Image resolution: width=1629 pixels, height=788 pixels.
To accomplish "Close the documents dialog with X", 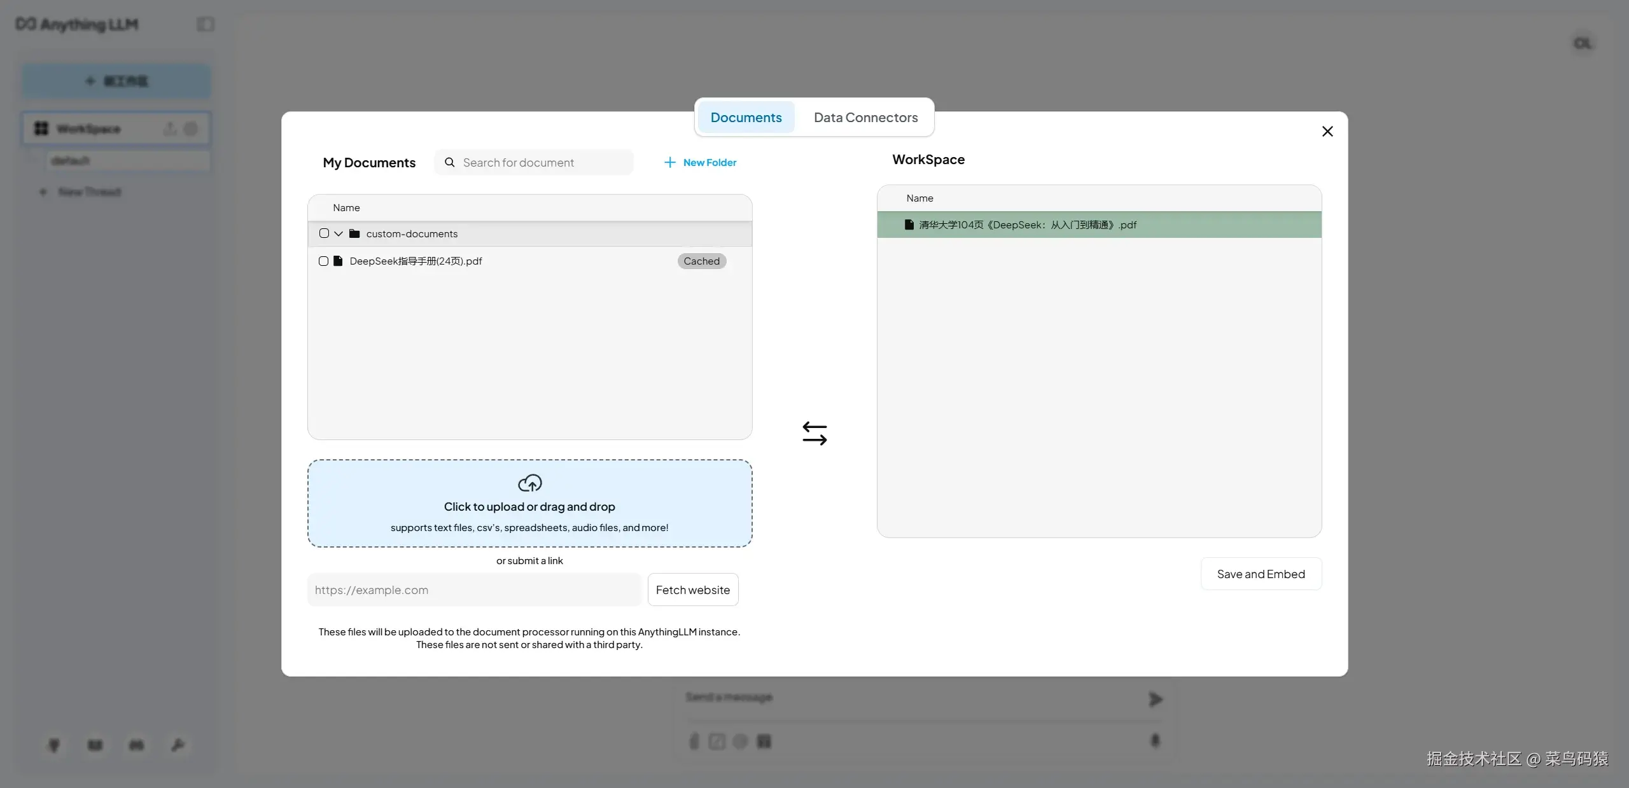I will [x=1327, y=131].
